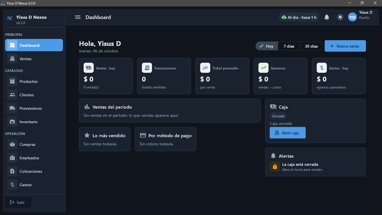Image resolution: width=382 pixels, height=215 pixels.
Task: Click the Empleados badge icon
Action: tap(12, 158)
